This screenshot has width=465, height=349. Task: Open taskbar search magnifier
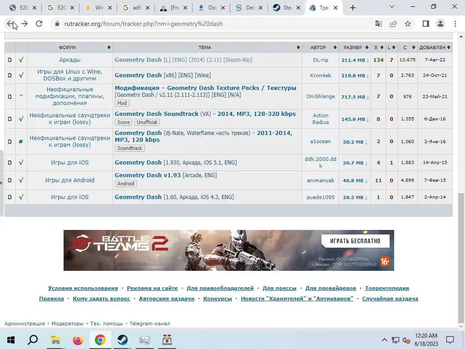click(x=33, y=340)
